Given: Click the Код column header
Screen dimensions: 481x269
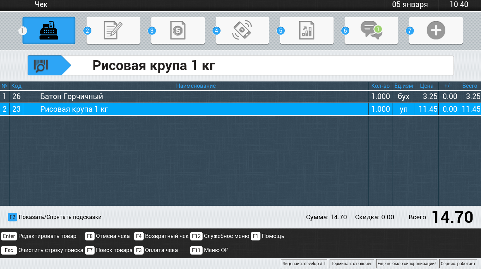Looking at the screenshot, I should 16,86.
